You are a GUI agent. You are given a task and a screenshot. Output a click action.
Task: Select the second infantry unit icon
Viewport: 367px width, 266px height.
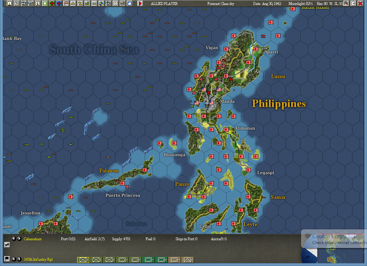coord(97,260)
